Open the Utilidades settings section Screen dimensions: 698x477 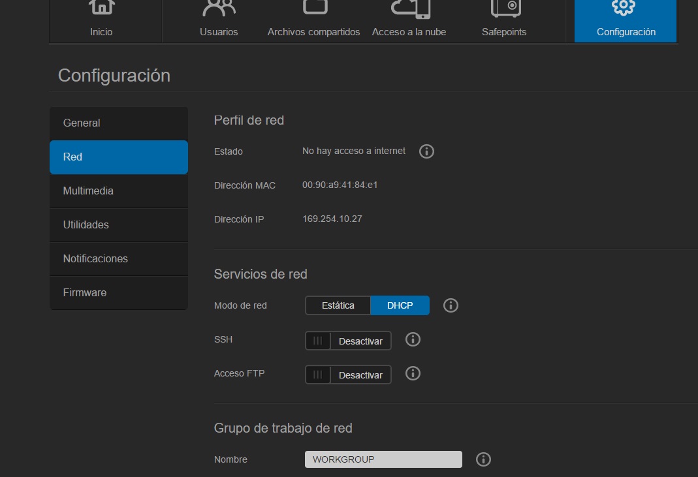(119, 225)
